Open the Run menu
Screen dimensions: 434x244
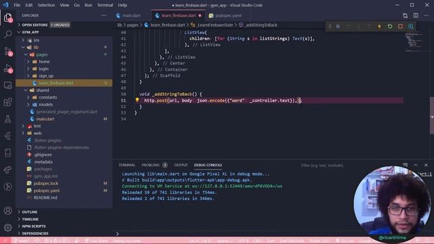(x=88, y=5)
